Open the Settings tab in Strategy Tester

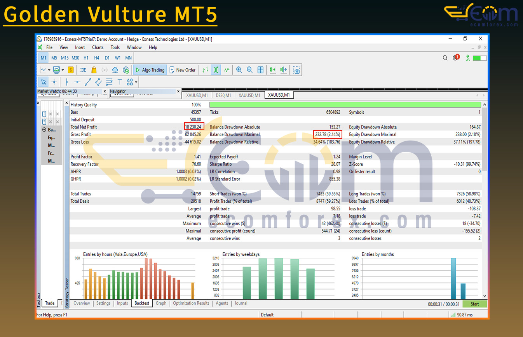[x=103, y=303]
